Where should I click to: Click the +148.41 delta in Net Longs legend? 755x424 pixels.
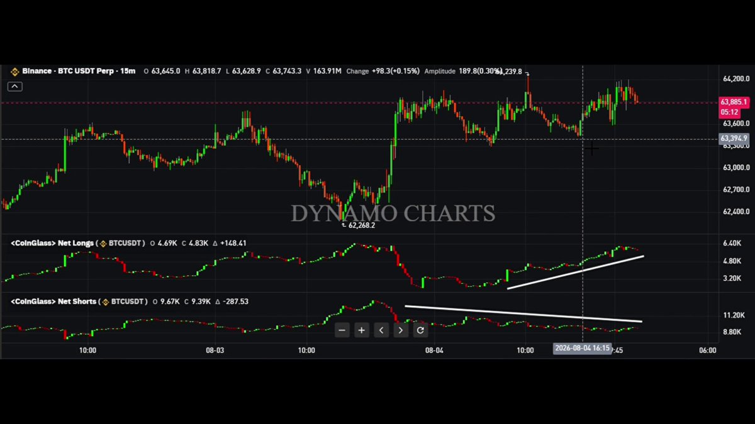point(233,243)
